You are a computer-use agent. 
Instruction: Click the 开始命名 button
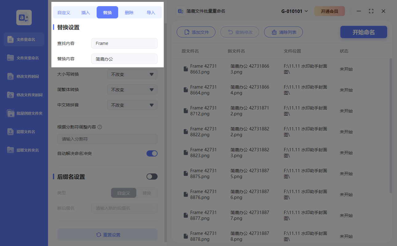click(364, 32)
